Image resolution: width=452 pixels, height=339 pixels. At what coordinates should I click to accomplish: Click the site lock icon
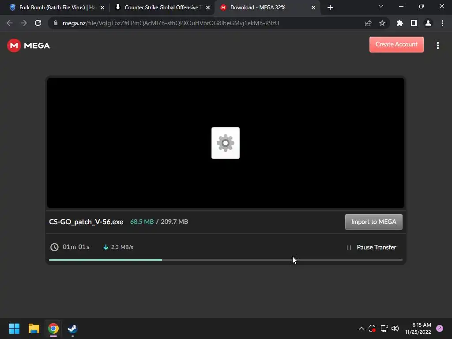[56, 23]
